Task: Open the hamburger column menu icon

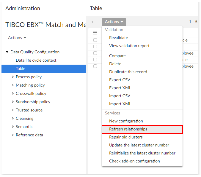Action: (95, 33)
